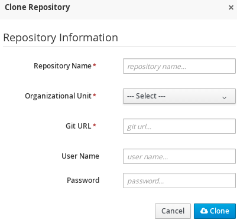Screen dimensions: 237x220
Task: Click the Organizational Unit label
Action: [x=58, y=96]
